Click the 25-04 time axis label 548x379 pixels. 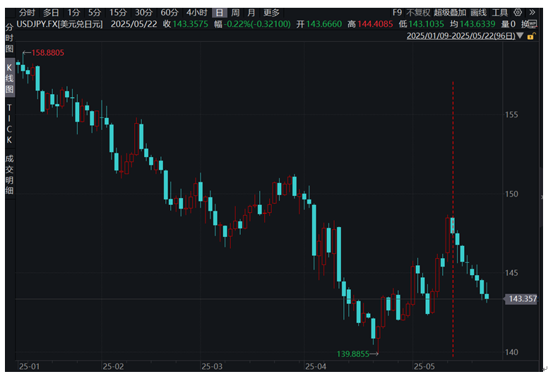click(x=316, y=366)
